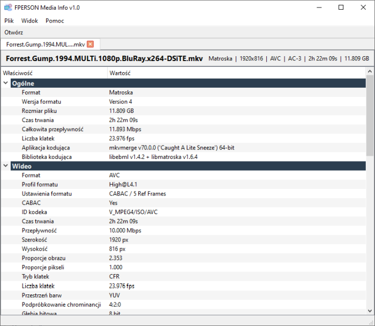The height and width of the screenshot is (326, 375).
Task: Click the value libebml v1.4.2 + libmatroska v1.6.4
Action: [153, 157]
